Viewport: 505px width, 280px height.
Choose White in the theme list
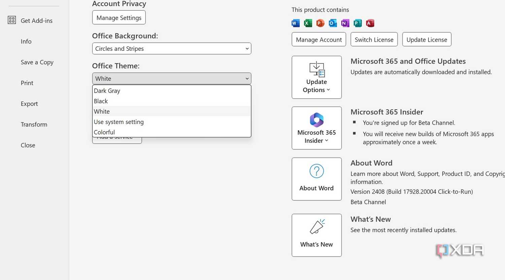(172, 111)
